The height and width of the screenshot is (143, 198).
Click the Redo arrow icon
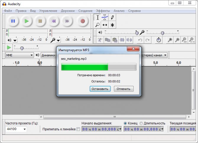(147, 40)
